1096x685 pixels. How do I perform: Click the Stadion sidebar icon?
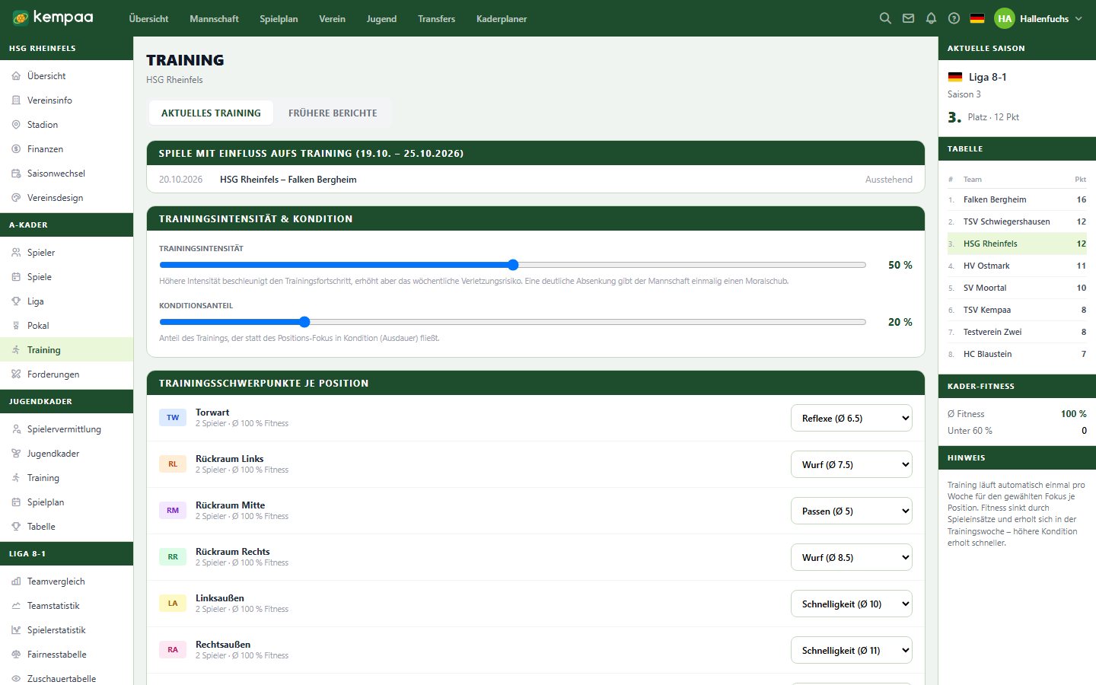point(16,125)
